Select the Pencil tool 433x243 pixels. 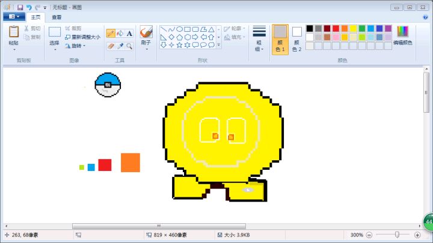click(111, 34)
